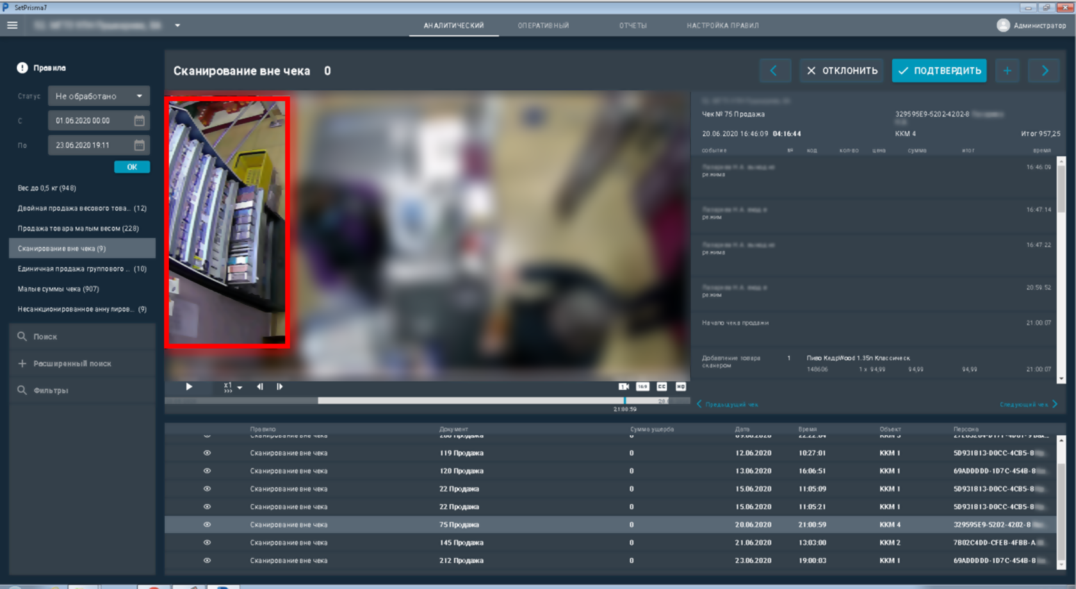Click the Администратор user name
The image size is (1076, 589).
click(1039, 26)
